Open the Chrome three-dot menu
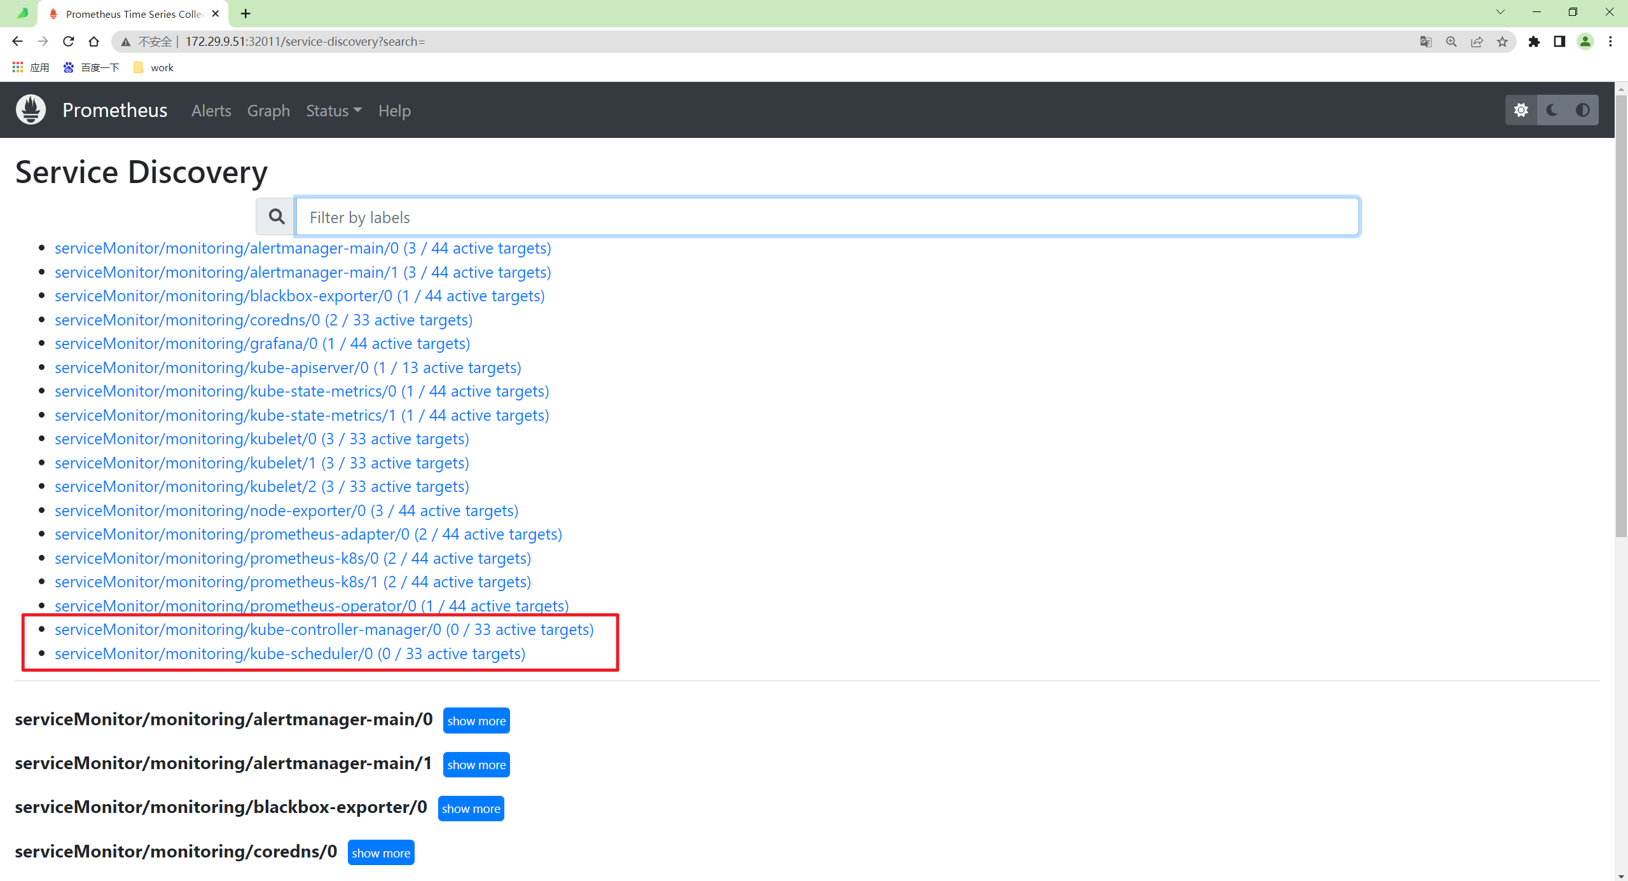 point(1610,41)
